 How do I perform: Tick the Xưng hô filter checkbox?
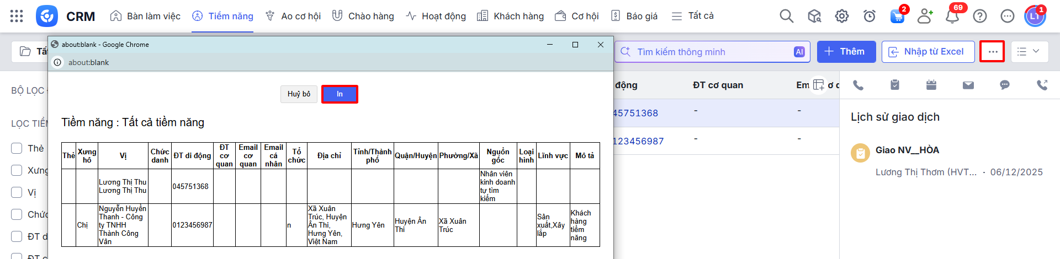(x=17, y=170)
